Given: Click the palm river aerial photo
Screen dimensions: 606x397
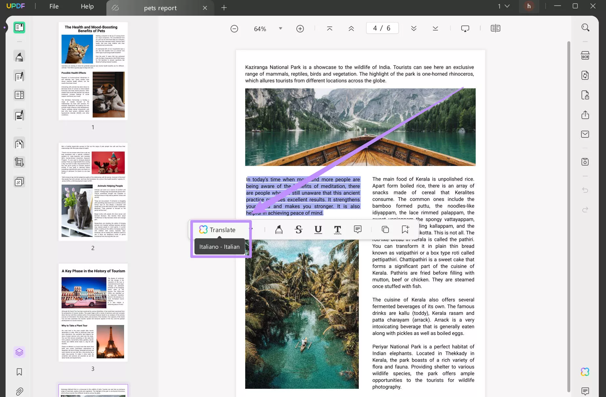Looking at the screenshot, I should (302, 314).
